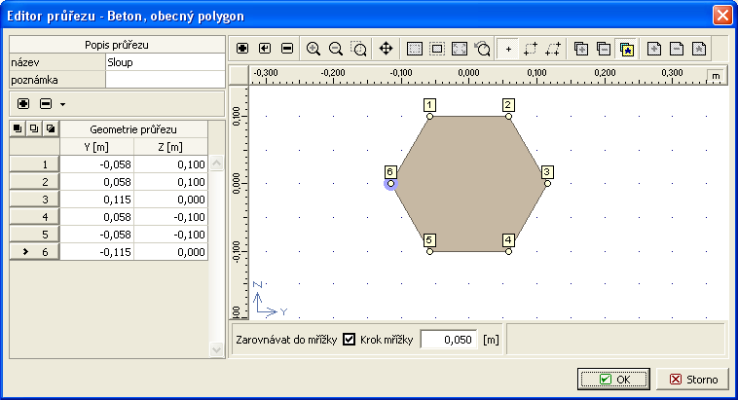The image size is (738, 400).
Task: Confirm the dialog with OK button
Action: tap(613, 380)
